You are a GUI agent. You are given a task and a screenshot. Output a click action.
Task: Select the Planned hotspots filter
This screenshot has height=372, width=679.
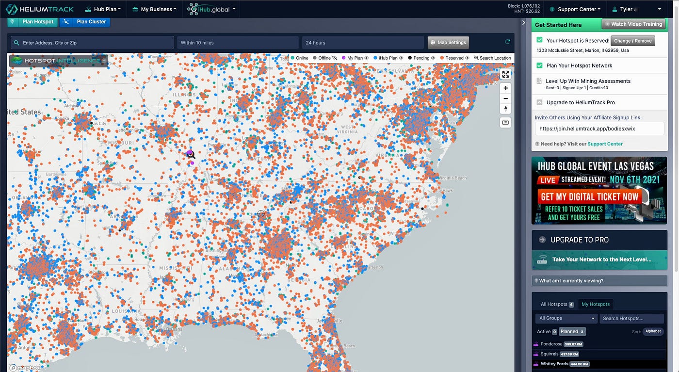(x=572, y=332)
